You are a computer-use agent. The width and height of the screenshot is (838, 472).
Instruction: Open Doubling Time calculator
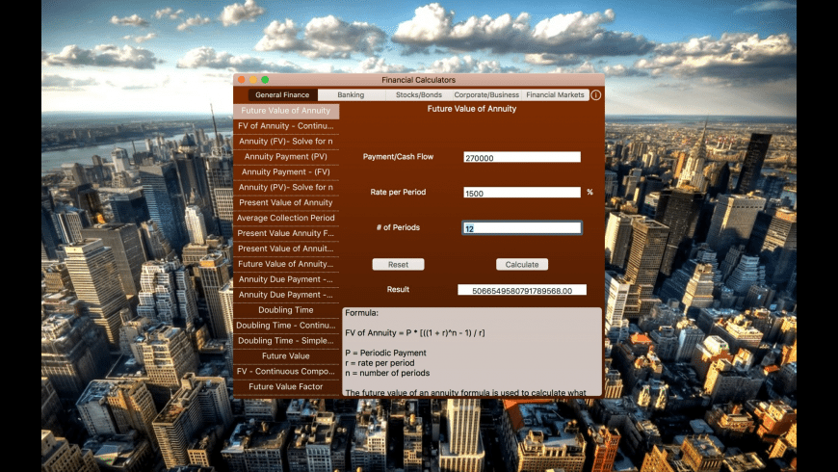point(286,310)
